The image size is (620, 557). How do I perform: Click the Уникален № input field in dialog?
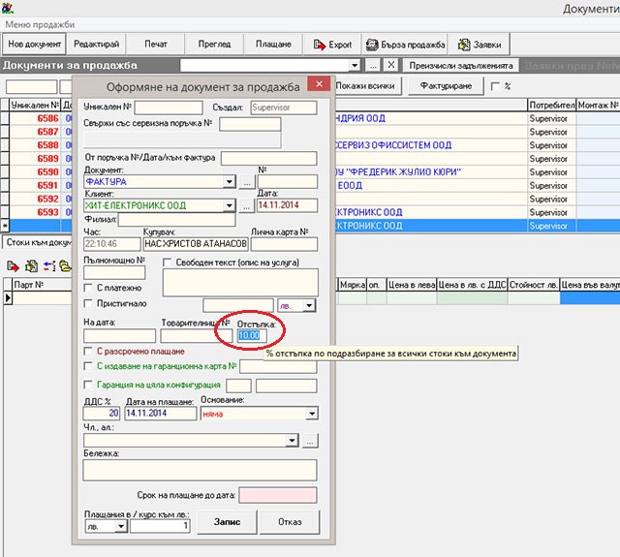[x=169, y=108]
